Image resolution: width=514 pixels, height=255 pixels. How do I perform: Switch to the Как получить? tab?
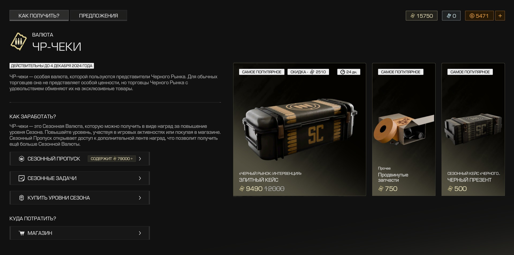[39, 16]
